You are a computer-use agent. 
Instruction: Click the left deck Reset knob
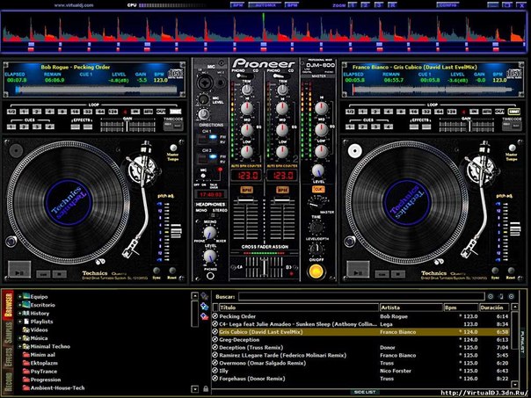172,271
